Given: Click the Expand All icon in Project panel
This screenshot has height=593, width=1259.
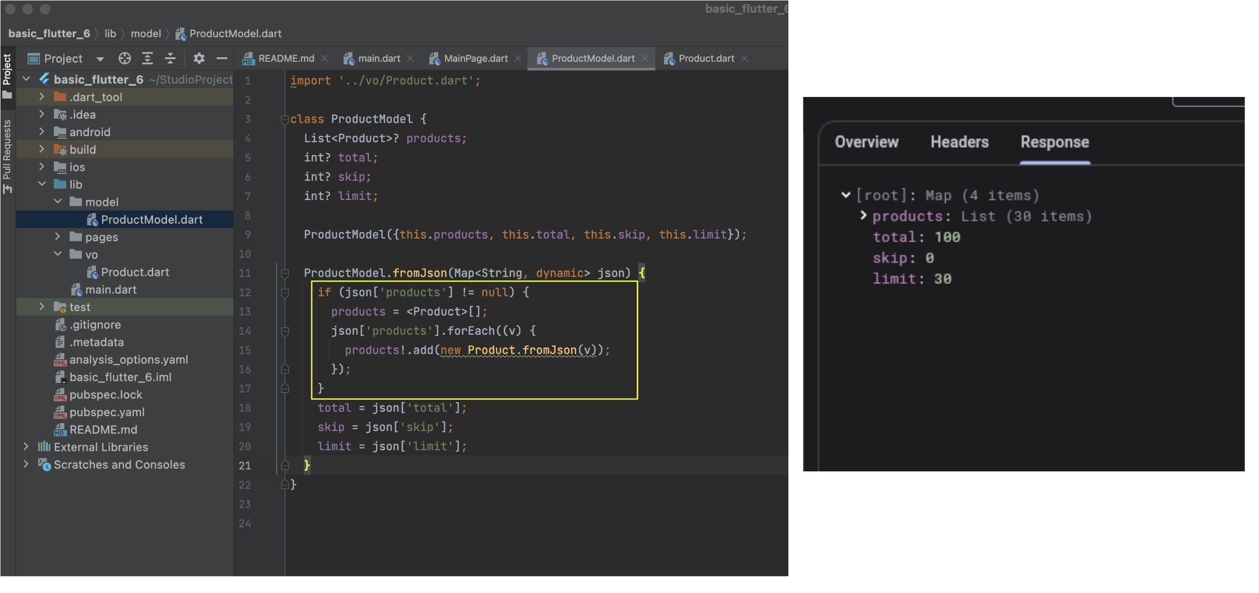Looking at the screenshot, I should 147,59.
